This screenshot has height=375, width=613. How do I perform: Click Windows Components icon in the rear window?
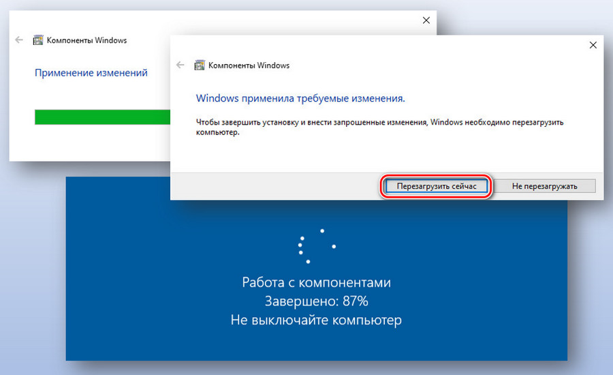(38, 40)
